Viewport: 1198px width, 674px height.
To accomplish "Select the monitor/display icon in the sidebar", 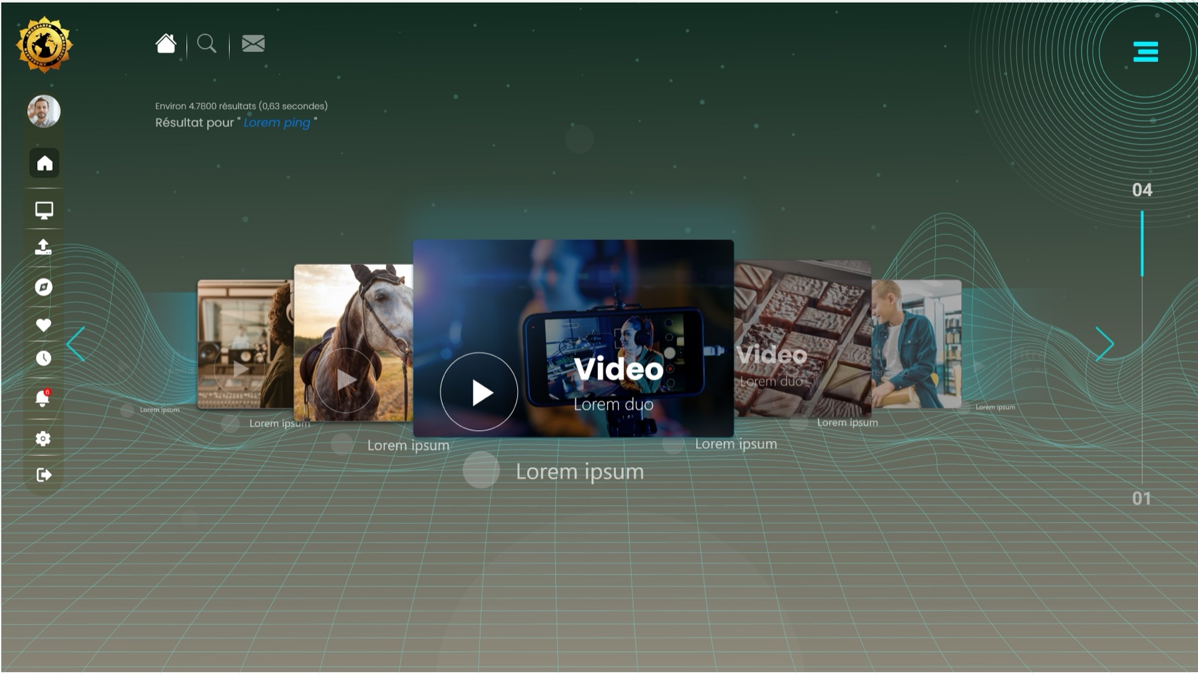I will click(x=43, y=210).
